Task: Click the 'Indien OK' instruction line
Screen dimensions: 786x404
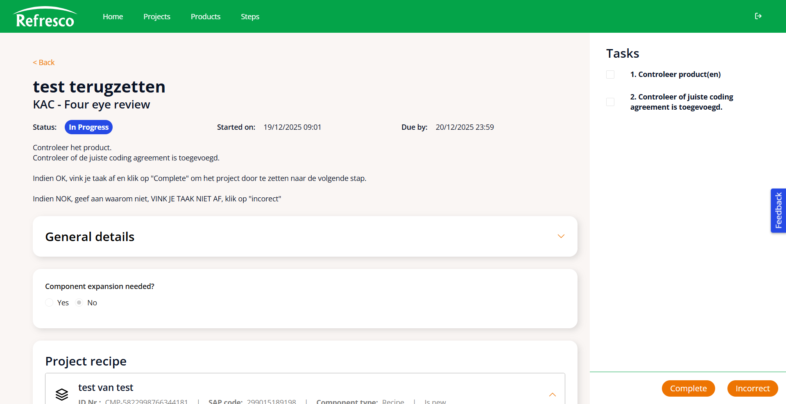Action: click(199, 178)
